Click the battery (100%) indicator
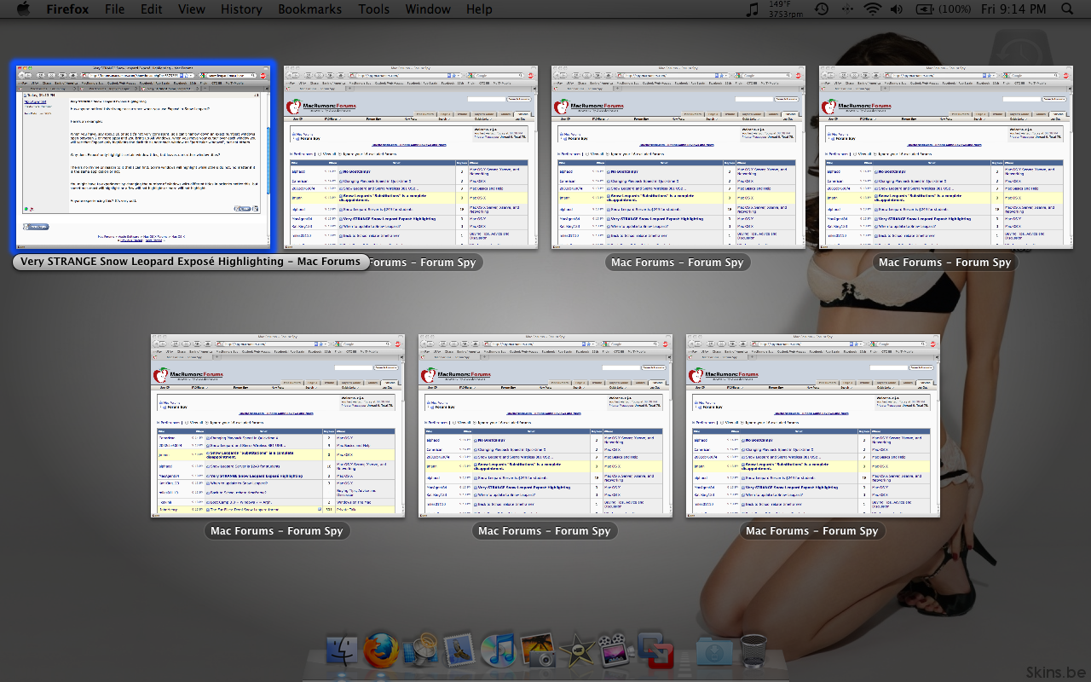The width and height of the screenshot is (1091, 682). coord(944,9)
